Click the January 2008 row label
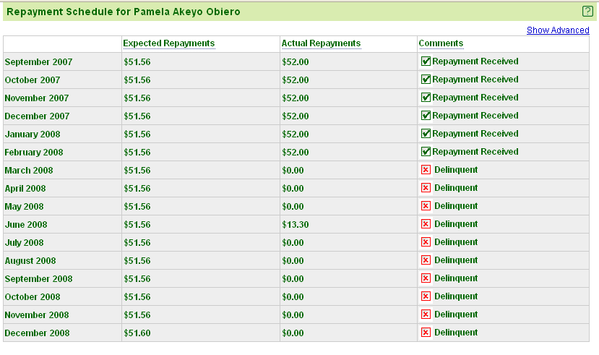Image resolution: width=599 pixels, height=355 pixels. point(33,134)
